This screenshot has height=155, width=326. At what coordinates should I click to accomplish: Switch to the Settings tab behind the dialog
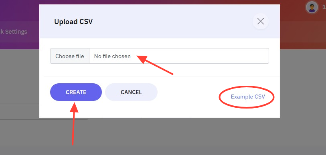14,32
